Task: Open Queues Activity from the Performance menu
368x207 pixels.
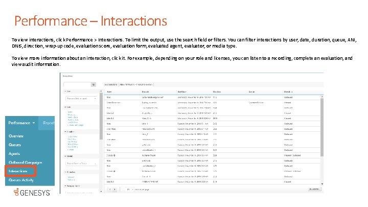Action: (x=21, y=180)
